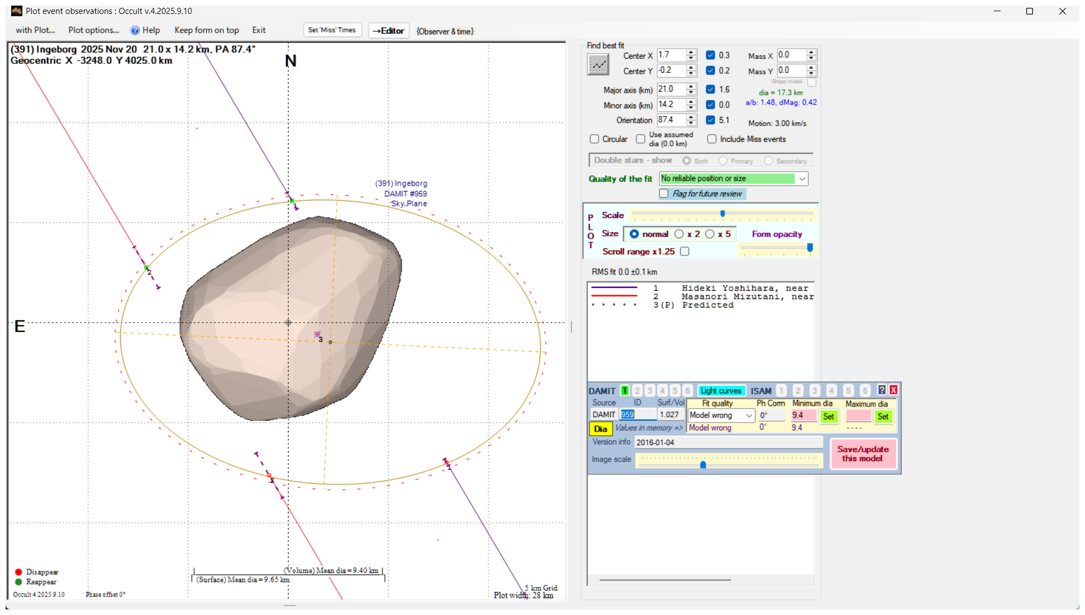The width and height of the screenshot is (1085, 615).
Task: Click the DAMIT ID input field
Action: [x=638, y=415]
